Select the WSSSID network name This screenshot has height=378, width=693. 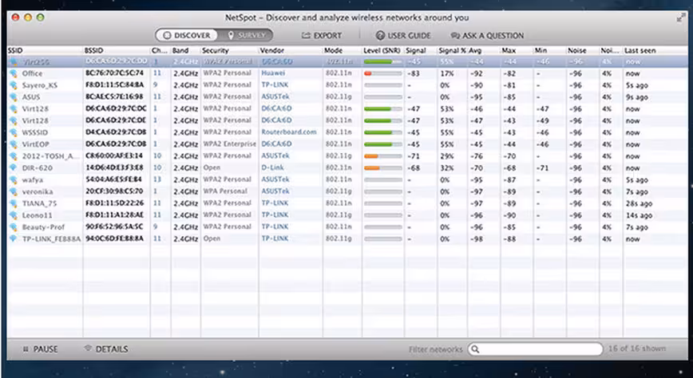tap(35, 132)
